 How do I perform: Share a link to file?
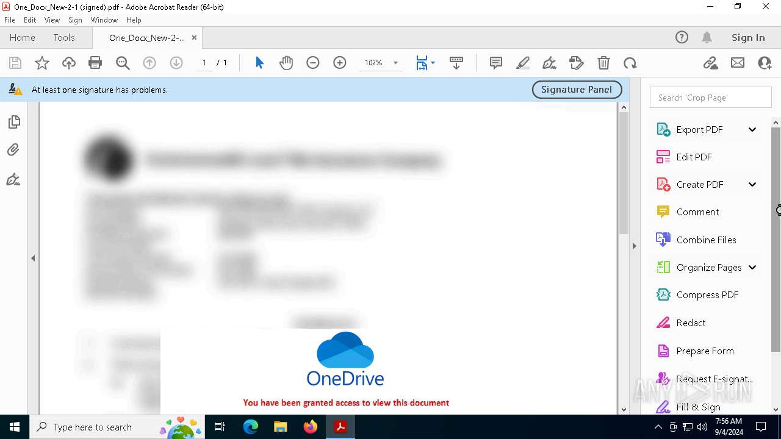(710, 63)
